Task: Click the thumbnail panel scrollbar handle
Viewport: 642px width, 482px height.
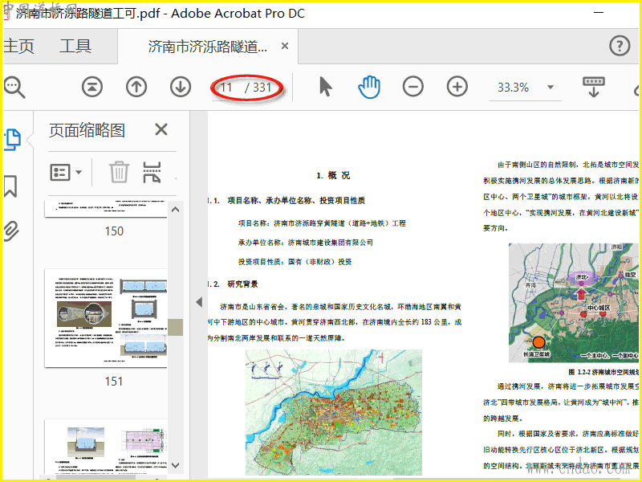Action: pos(175,328)
